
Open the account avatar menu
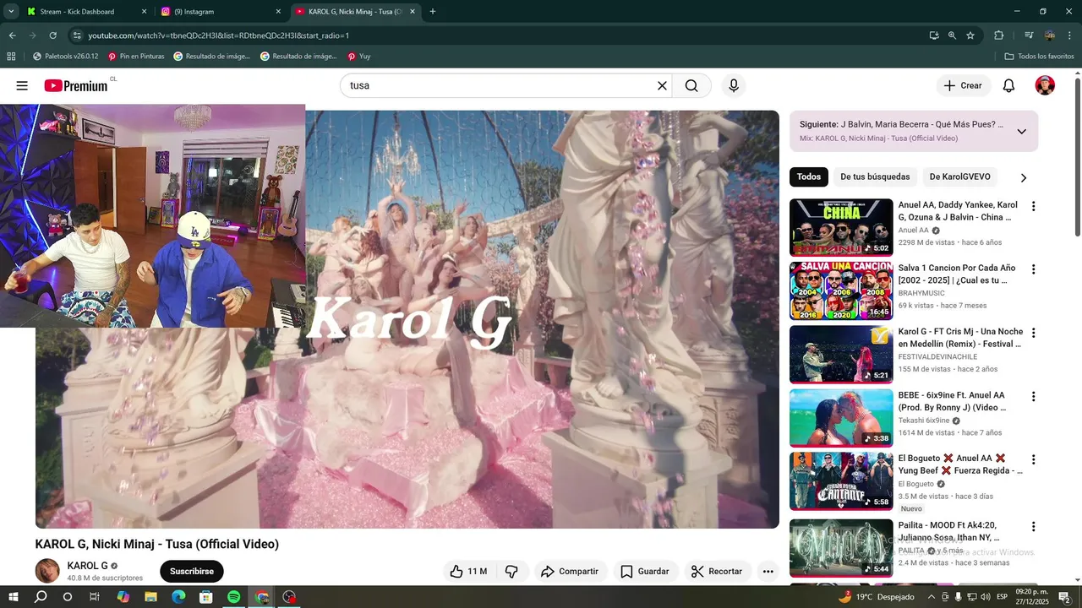(1045, 85)
